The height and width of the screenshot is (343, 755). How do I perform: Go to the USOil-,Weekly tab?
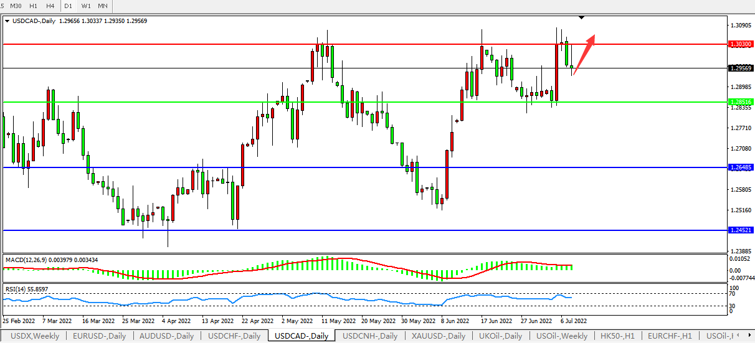click(561, 336)
